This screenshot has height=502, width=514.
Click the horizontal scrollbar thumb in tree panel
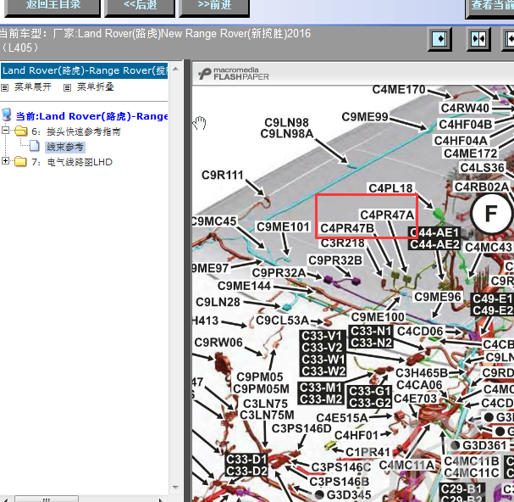coord(47,499)
